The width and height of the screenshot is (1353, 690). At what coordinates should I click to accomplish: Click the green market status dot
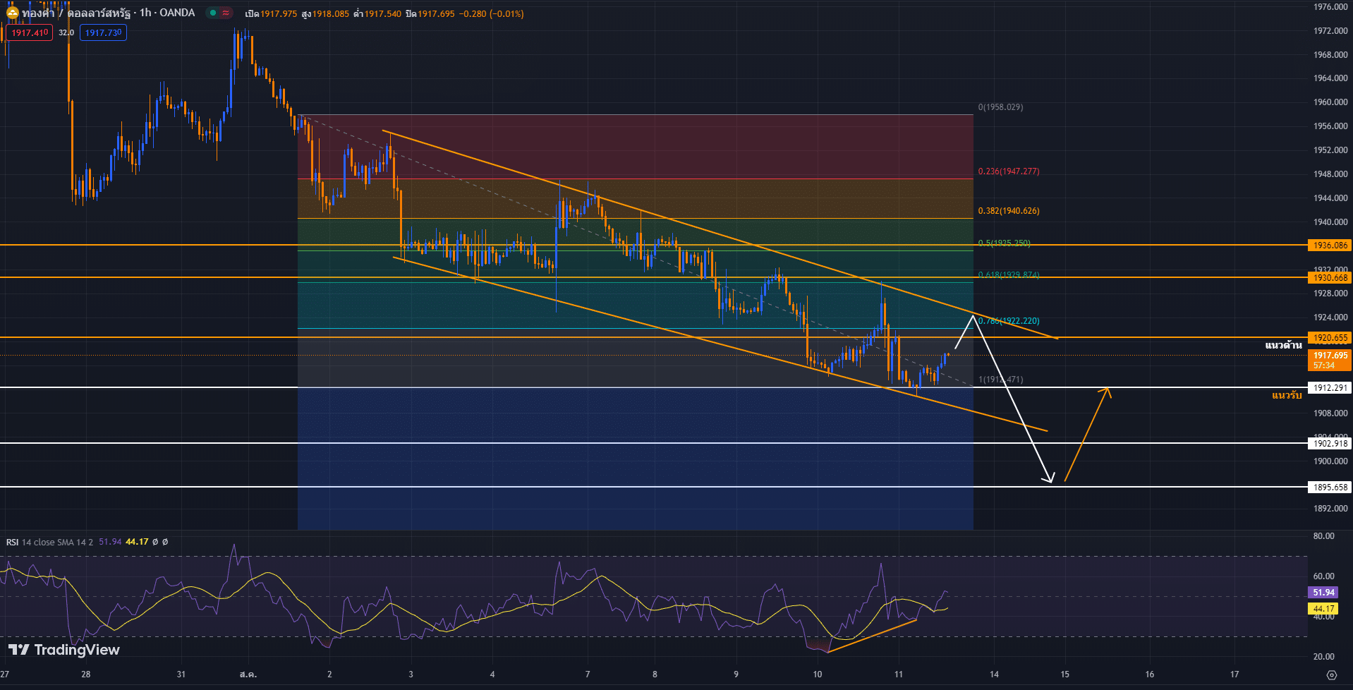213,13
